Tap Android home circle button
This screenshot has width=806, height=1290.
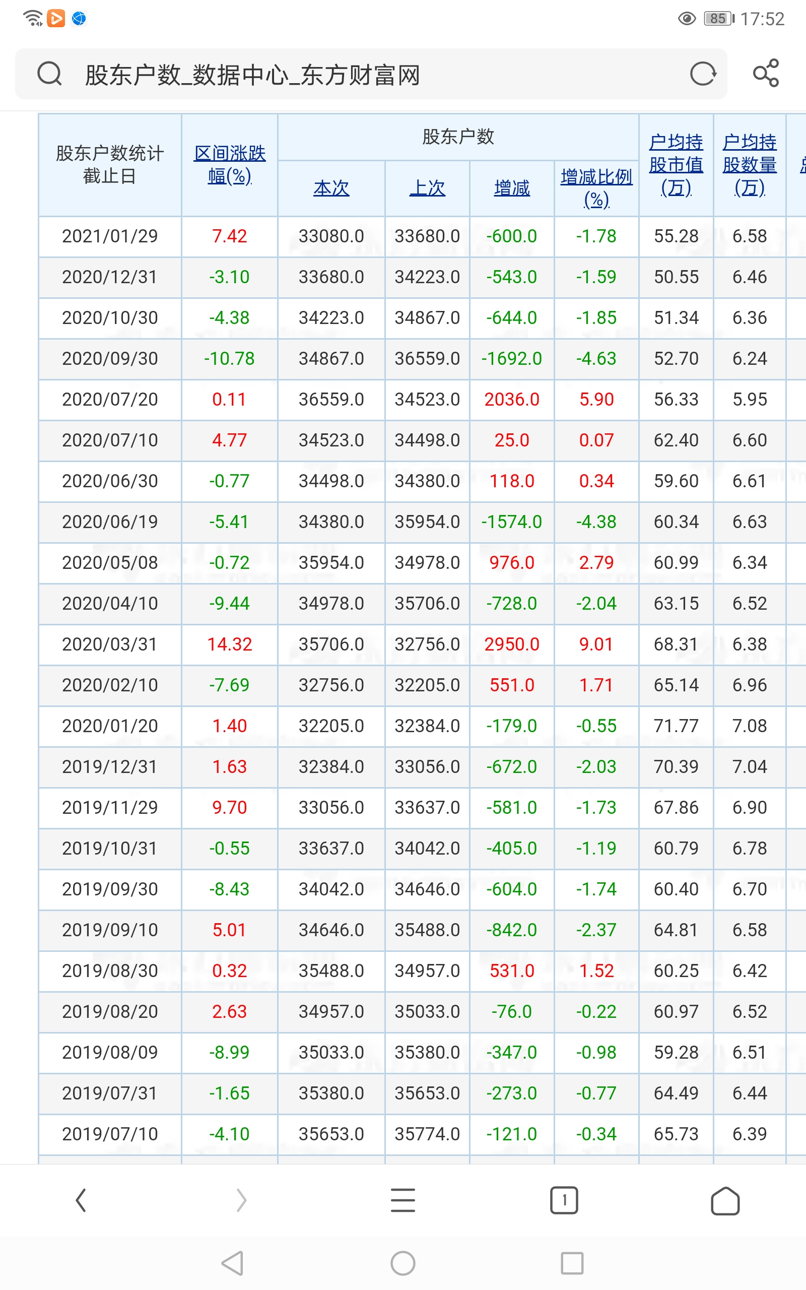pos(403,1263)
